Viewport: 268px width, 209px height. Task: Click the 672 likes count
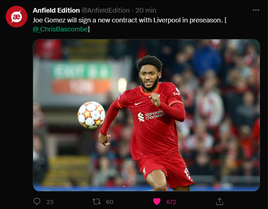(171, 202)
